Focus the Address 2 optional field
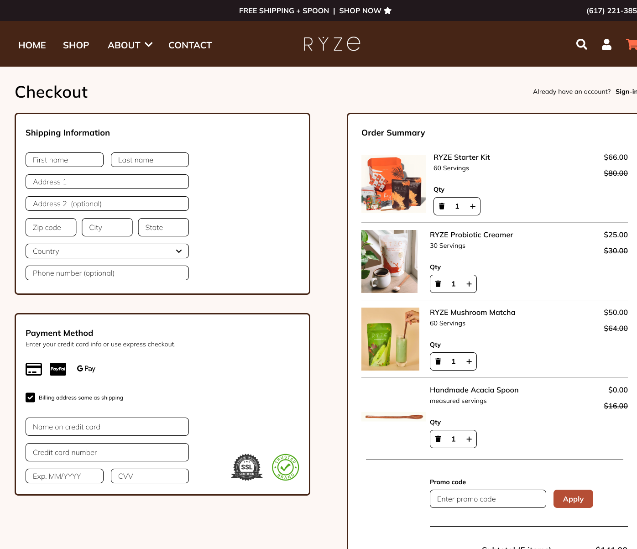The height and width of the screenshot is (549, 637). point(107,204)
